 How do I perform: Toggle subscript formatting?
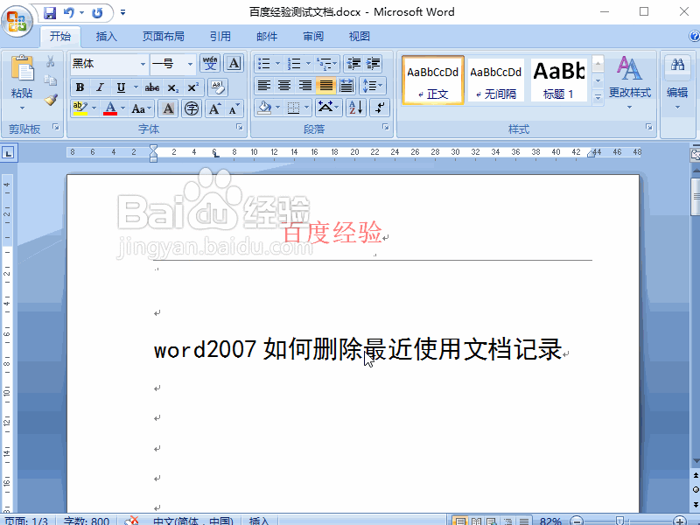(x=172, y=87)
